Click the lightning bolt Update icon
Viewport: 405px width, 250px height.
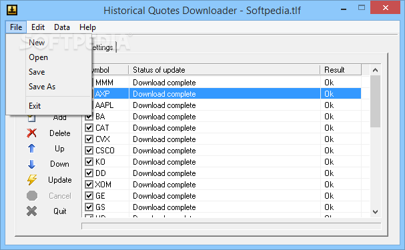pos(32,180)
